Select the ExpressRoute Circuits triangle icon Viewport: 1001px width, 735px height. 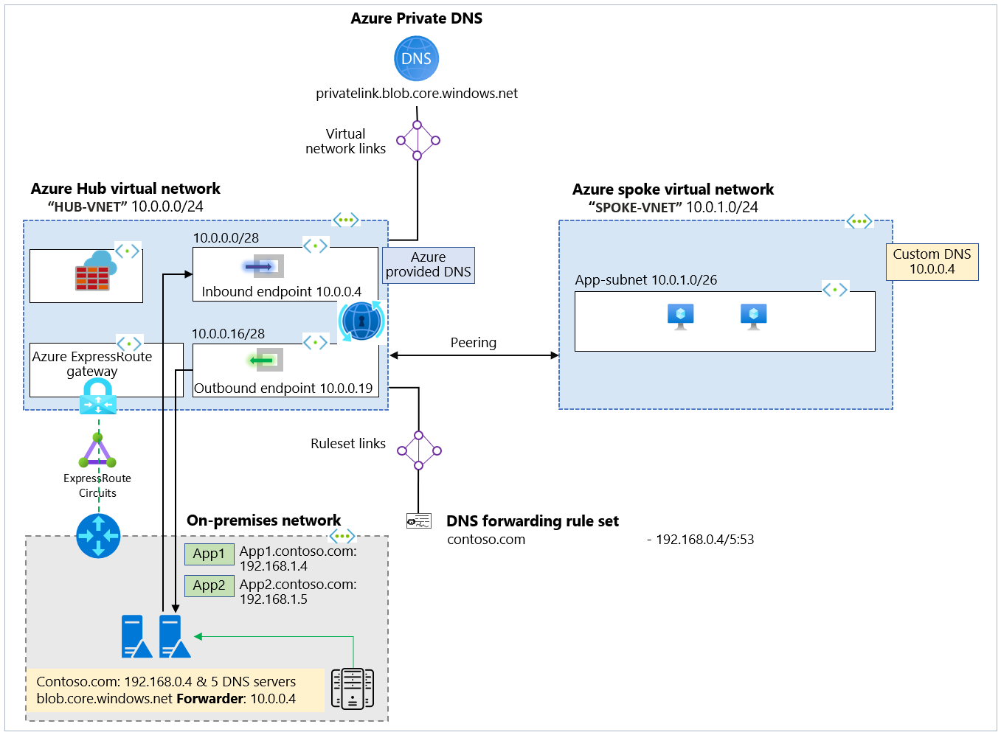coord(97,450)
